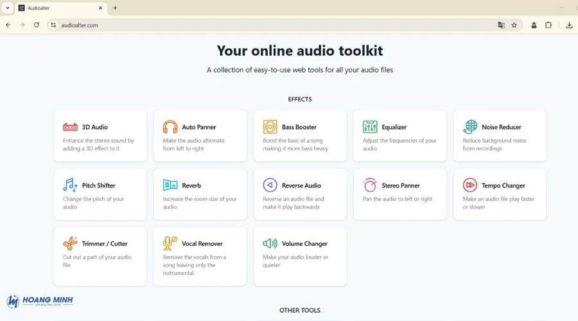Viewport: 578px width, 321px height.
Task: Close the Audioalter tab
Action: [100, 8]
